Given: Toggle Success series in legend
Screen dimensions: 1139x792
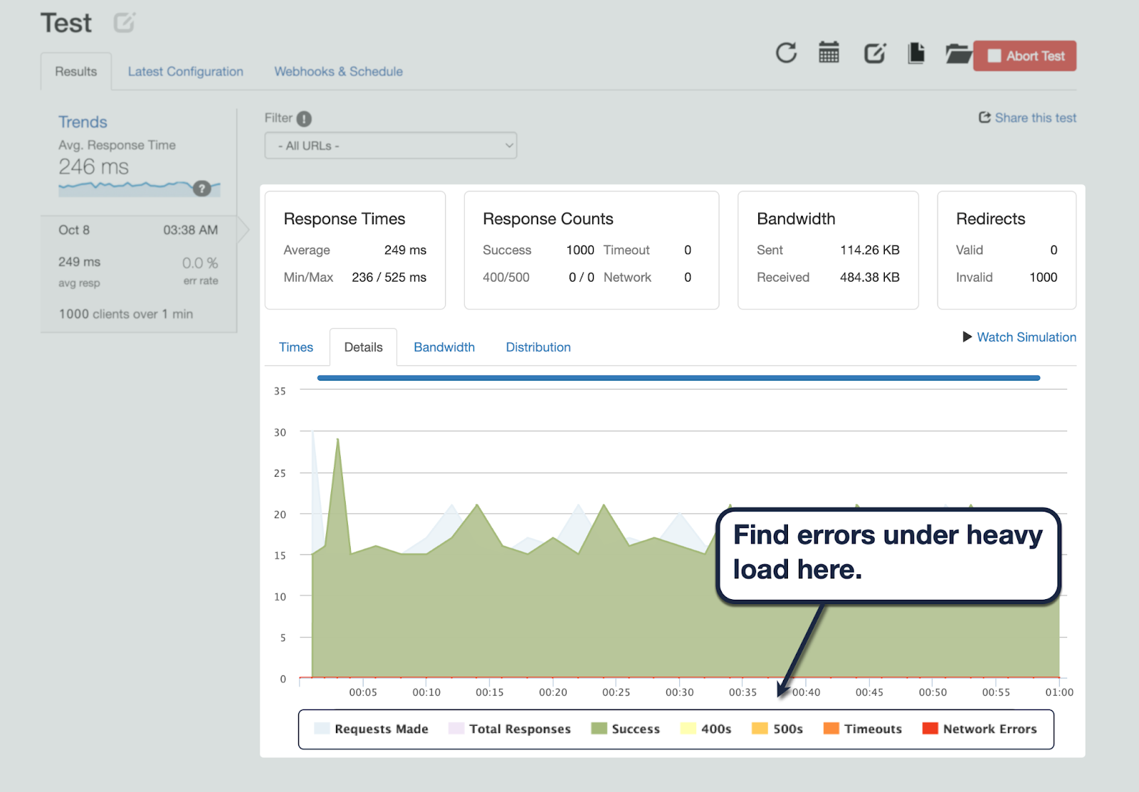Looking at the screenshot, I should [626, 729].
